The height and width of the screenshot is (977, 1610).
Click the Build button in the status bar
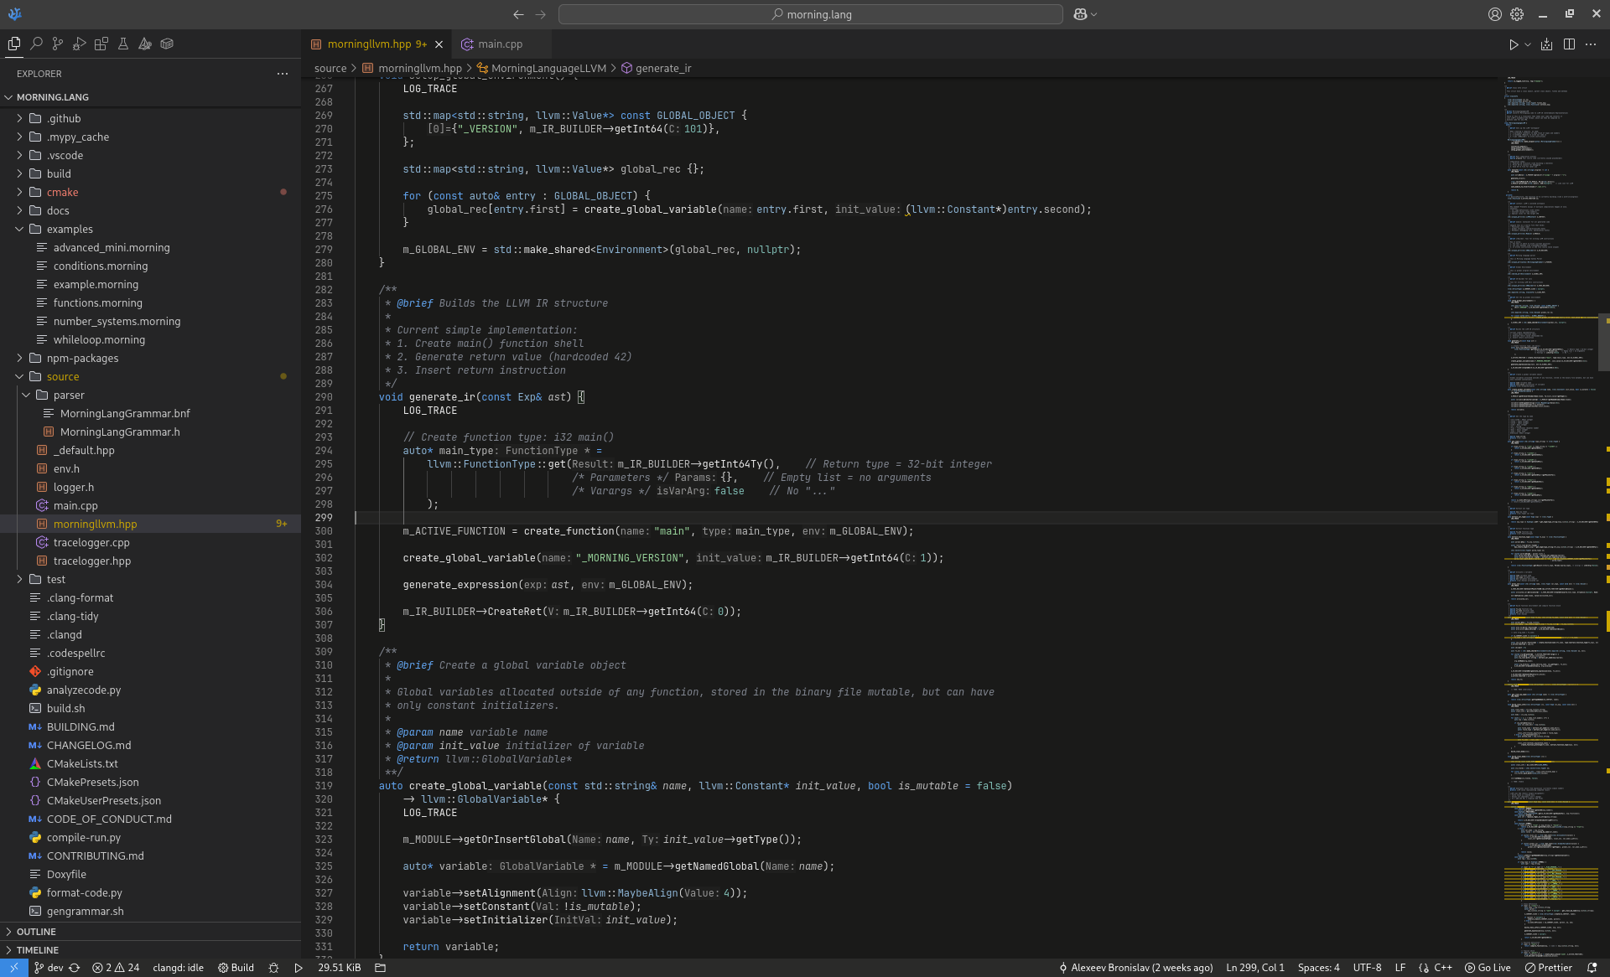236,968
